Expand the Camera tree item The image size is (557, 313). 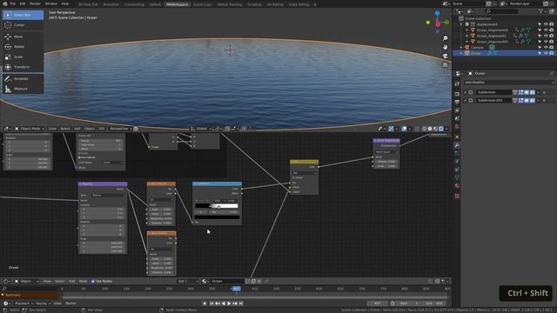(461, 47)
